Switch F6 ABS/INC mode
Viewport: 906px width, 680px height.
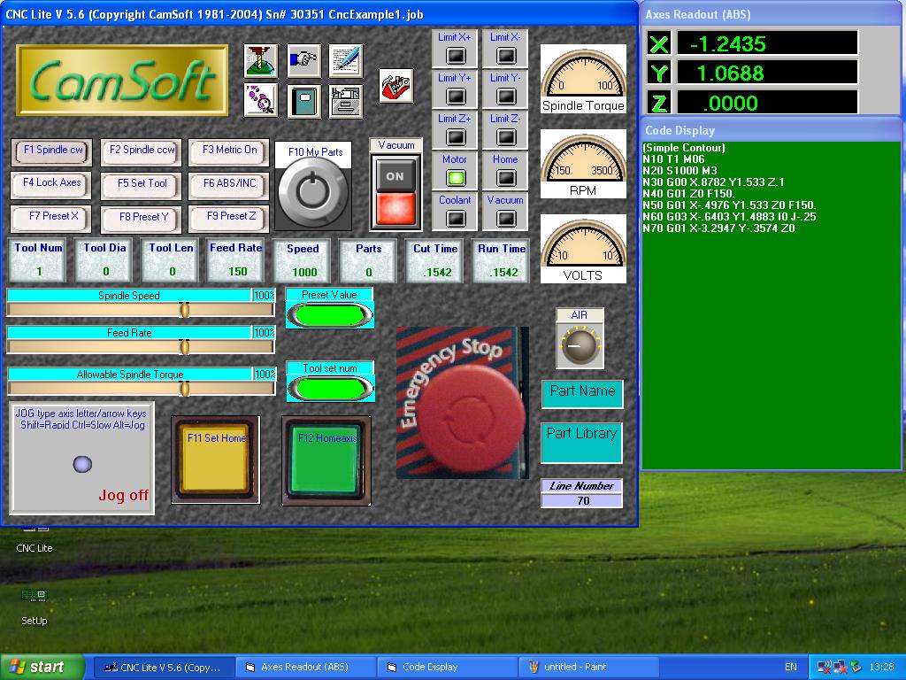(229, 184)
